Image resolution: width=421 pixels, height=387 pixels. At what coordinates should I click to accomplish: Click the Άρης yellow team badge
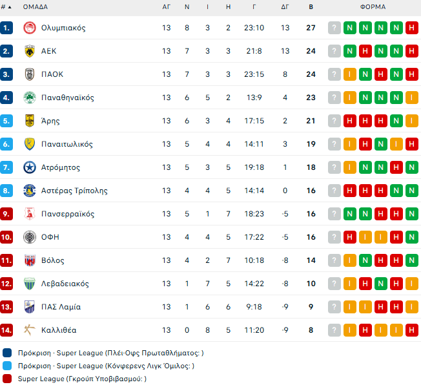(x=29, y=121)
